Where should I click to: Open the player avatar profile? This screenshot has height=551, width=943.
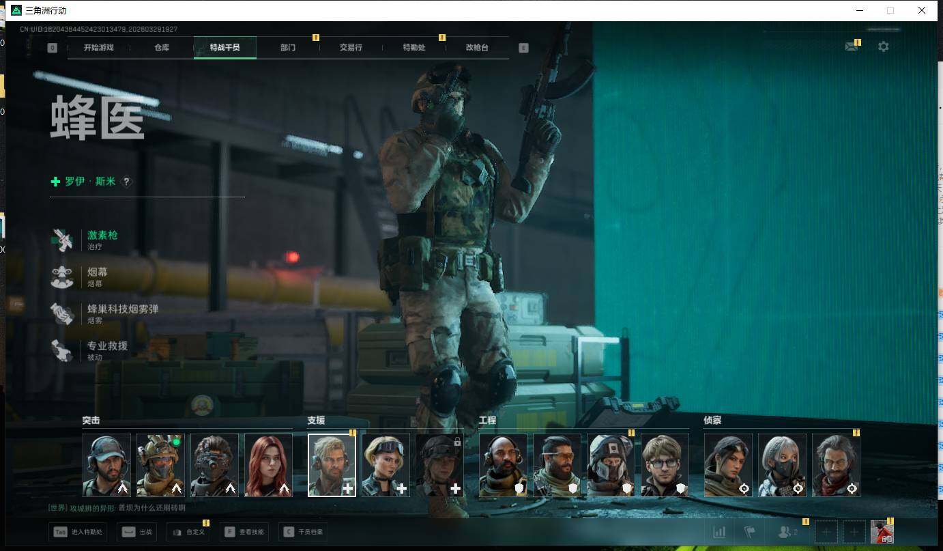coord(882,532)
